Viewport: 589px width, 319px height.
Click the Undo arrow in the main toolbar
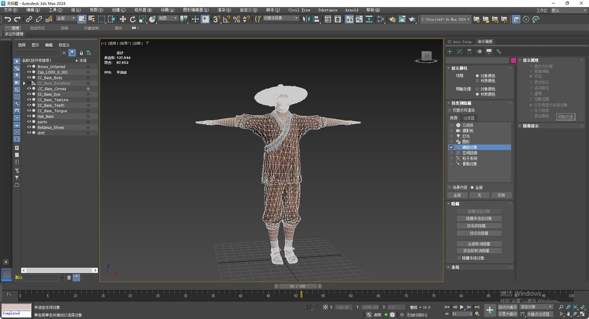pos(7,19)
